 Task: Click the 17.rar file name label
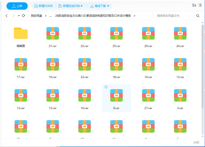21,77
